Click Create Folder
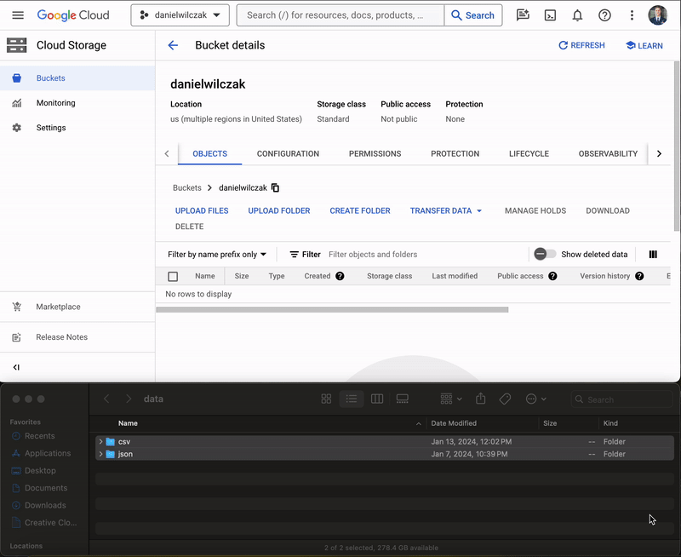 (x=360, y=210)
